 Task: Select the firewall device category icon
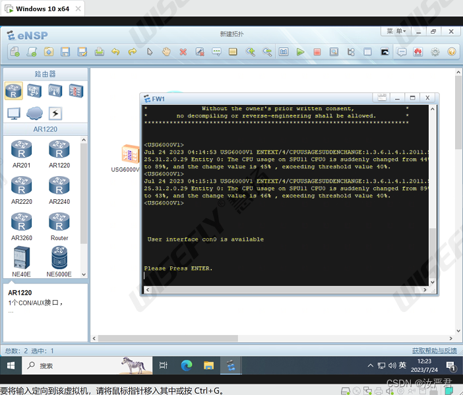(x=77, y=91)
